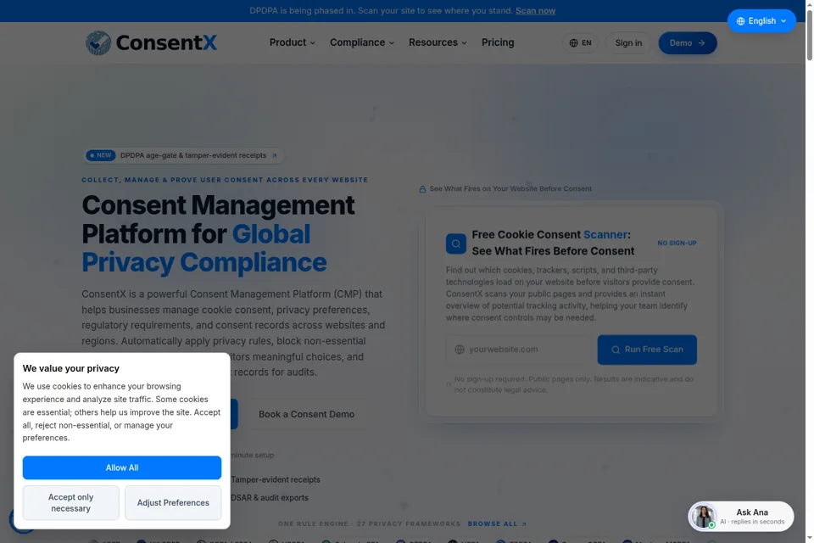This screenshot has width=814, height=543.
Task: Open Adjust Preferences for cookies
Action: tap(173, 502)
